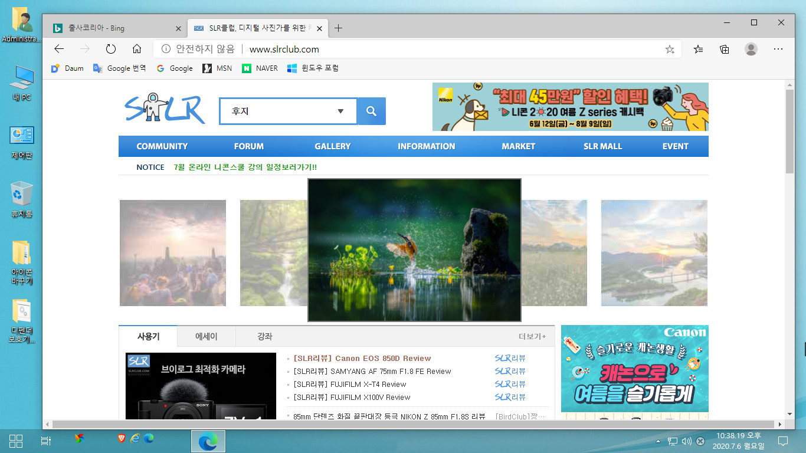The width and height of the screenshot is (806, 453).
Task: Open the 윈도우 포럼 bookmark
Action: 313,68
